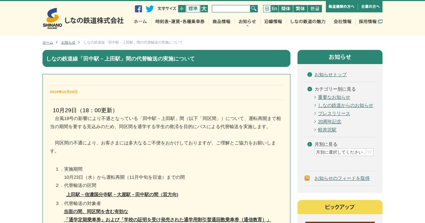Set font size to 大
Screen dimensions: 425x223
pyautogui.click(x=204, y=8)
